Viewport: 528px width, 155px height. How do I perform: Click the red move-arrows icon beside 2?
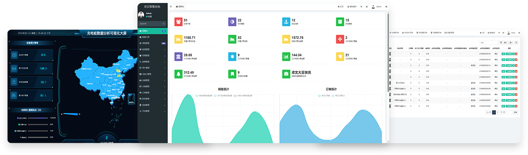click(340, 39)
